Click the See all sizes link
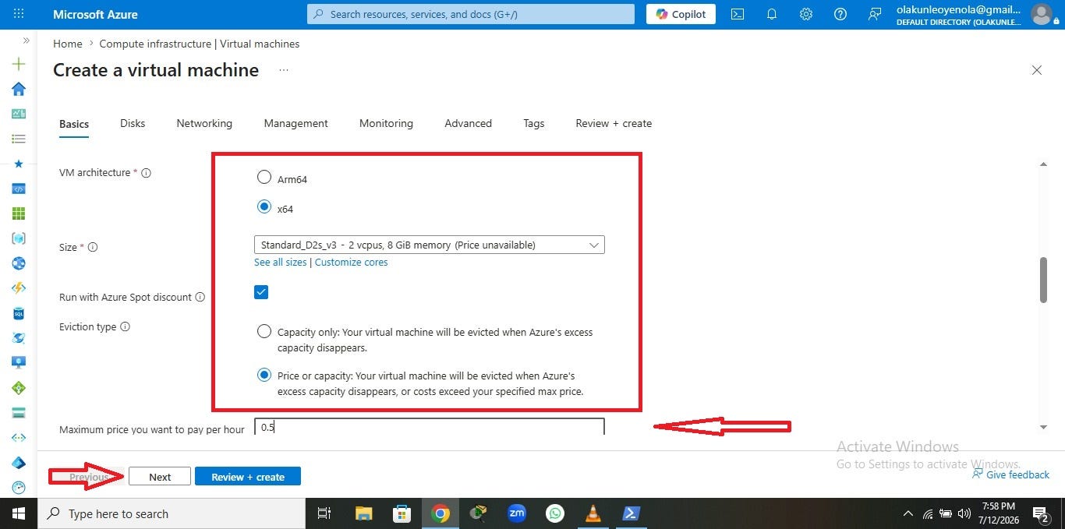 (281, 263)
